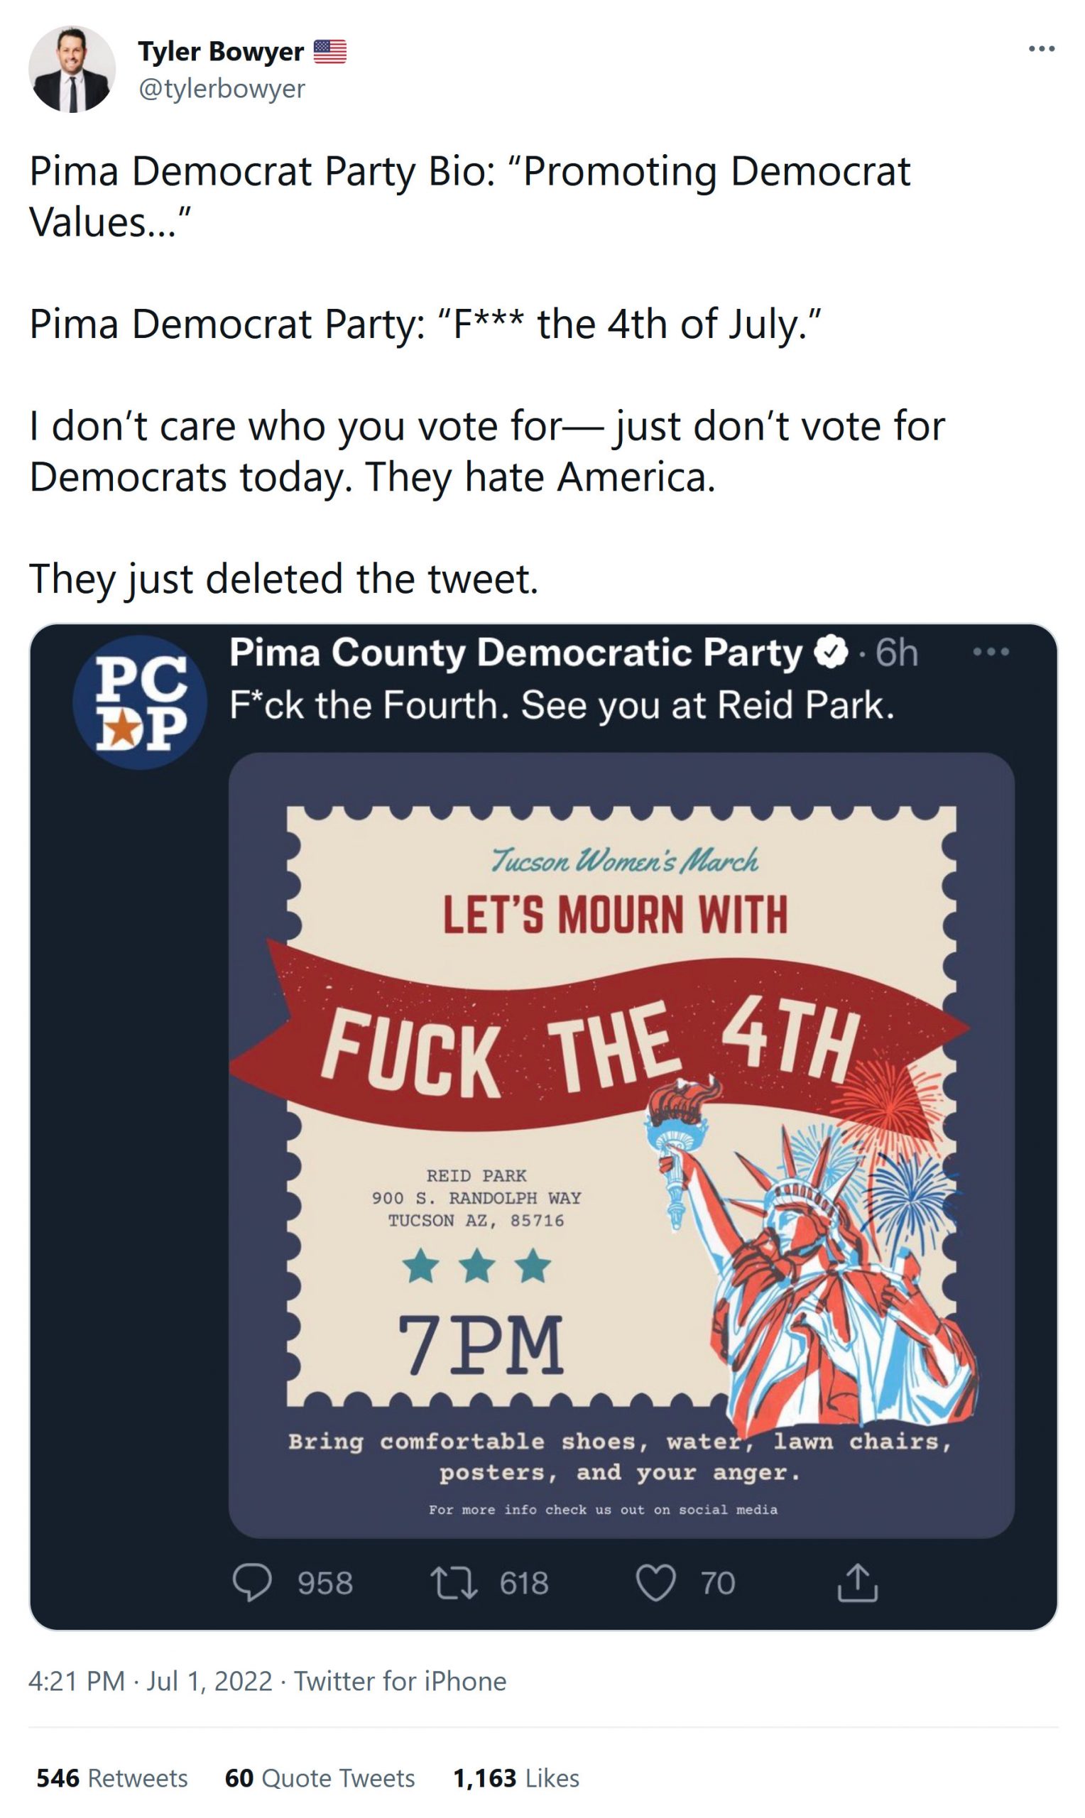Click Tyler Bowyer's profile avatar
The width and height of the screenshot is (1085, 1818).
click(72, 70)
